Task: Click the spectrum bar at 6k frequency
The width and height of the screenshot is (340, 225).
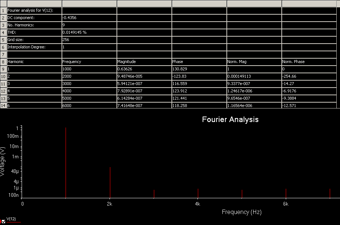Action: pos(286,193)
